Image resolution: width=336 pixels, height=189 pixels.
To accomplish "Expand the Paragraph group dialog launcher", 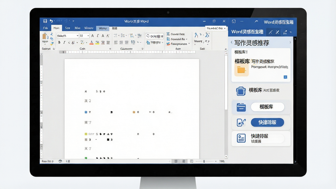I will pyautogui.click(x=142, y=49).
